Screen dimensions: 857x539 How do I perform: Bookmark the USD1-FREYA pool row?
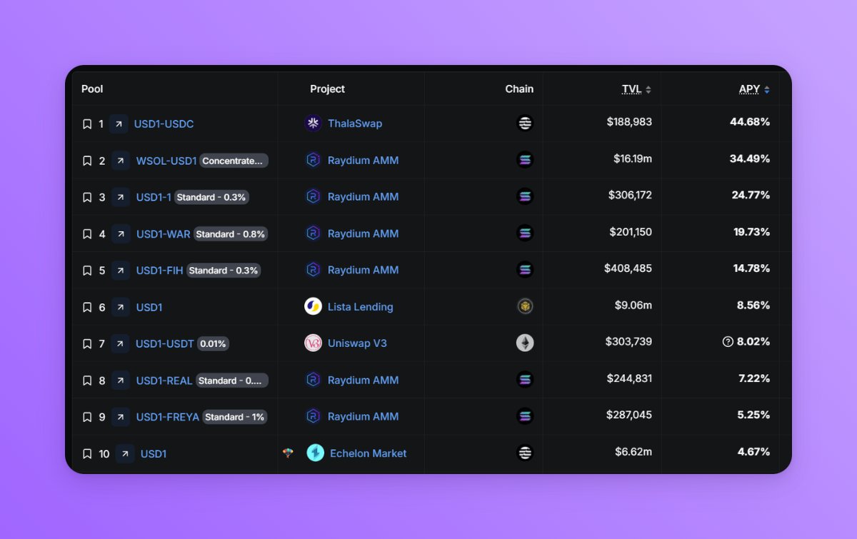[87, 417]
